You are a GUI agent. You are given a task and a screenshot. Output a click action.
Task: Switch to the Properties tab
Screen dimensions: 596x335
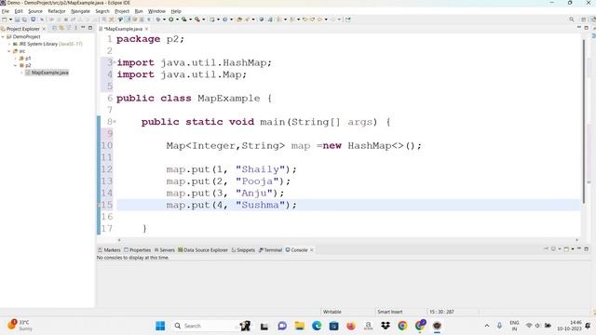coord(138,250)
